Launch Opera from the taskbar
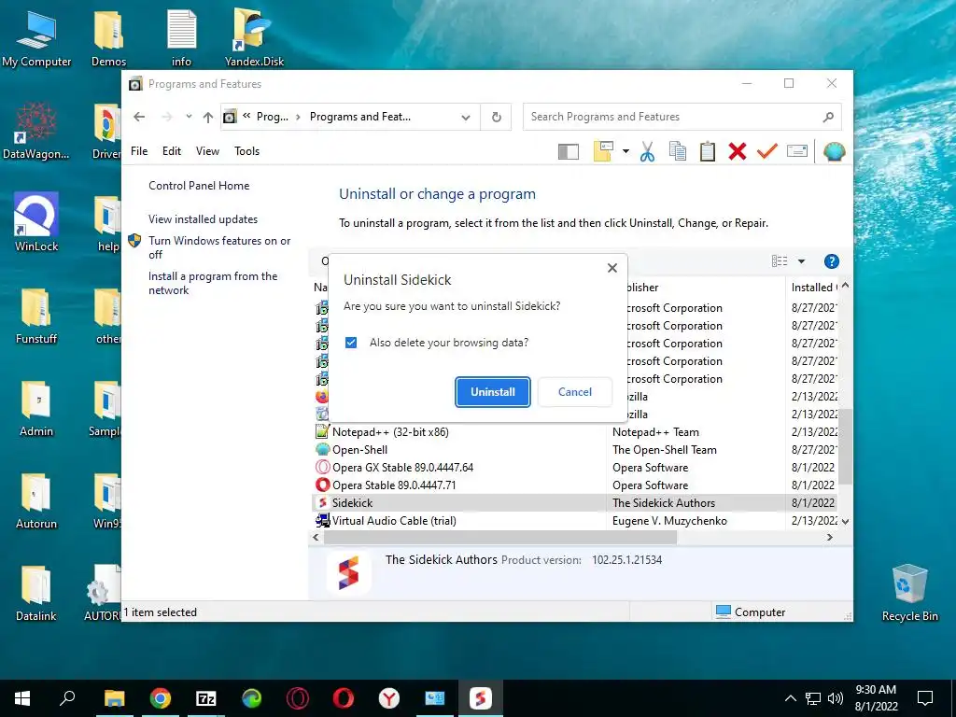 click(343, 698)
